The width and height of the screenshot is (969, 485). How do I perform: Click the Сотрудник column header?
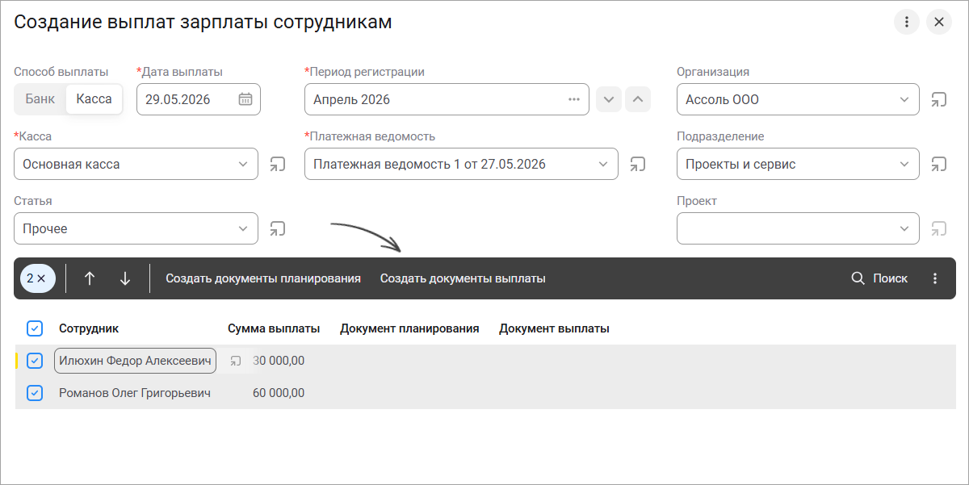(89, 328)
